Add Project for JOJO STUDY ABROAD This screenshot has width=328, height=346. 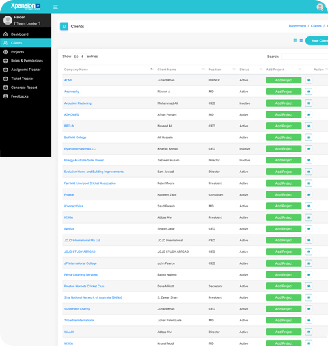284,252
